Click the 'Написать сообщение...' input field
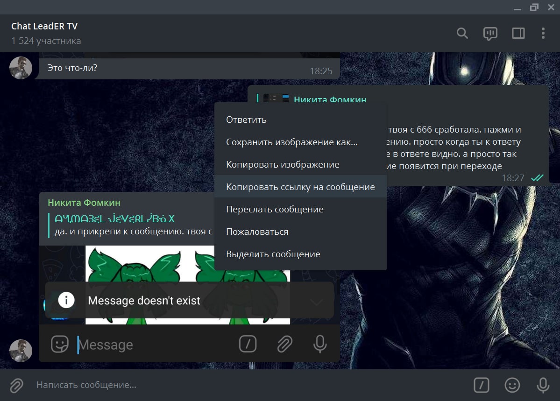 [250, 385]
